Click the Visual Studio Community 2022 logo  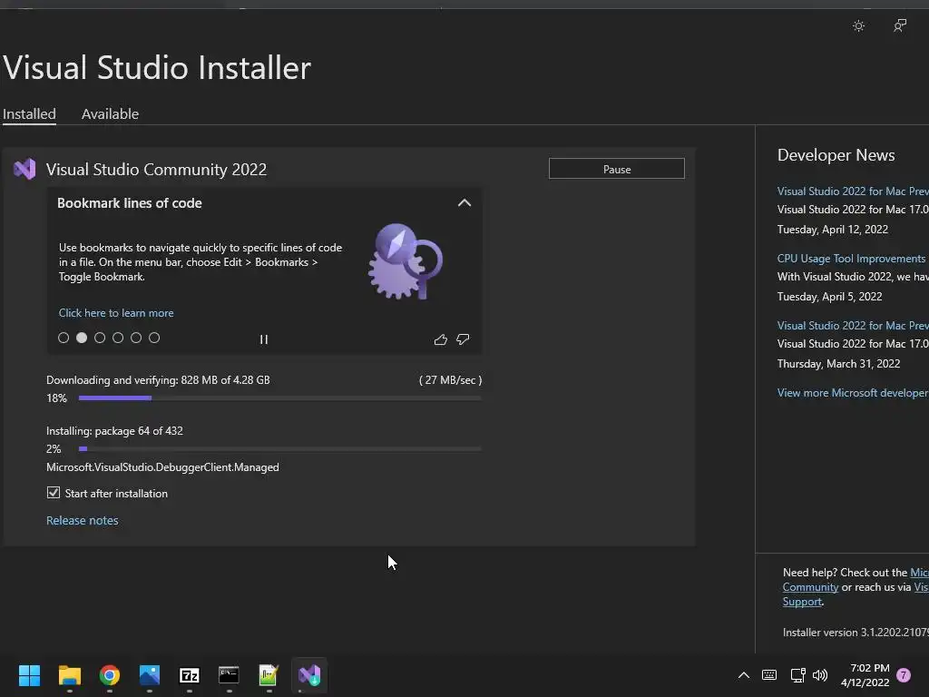coord(24,170)
